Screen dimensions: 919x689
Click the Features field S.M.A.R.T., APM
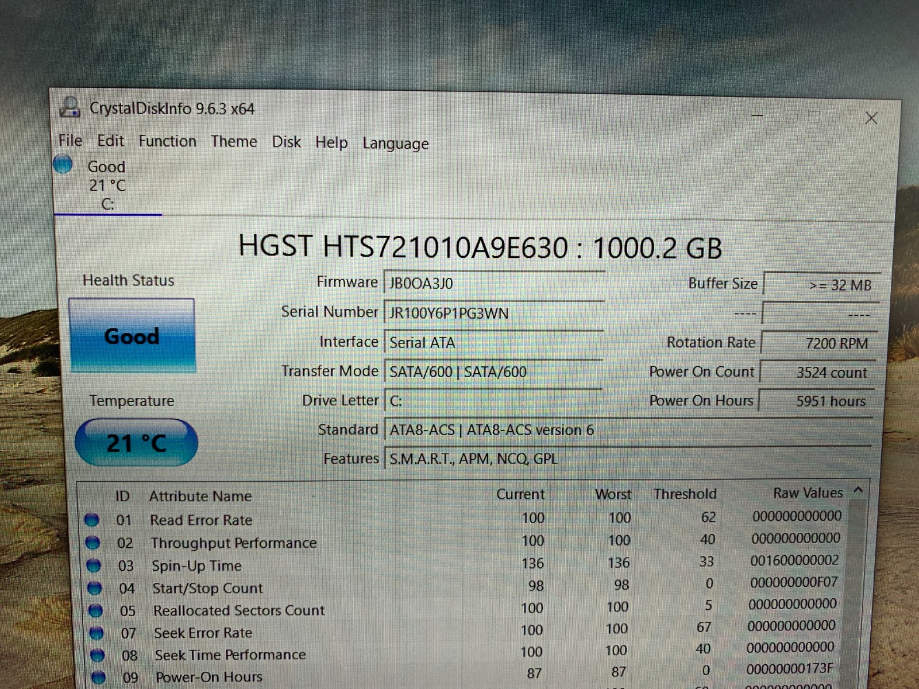(x=628, y=458)
